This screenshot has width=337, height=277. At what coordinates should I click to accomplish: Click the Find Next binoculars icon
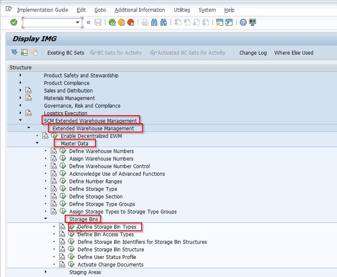click(163, 22)
